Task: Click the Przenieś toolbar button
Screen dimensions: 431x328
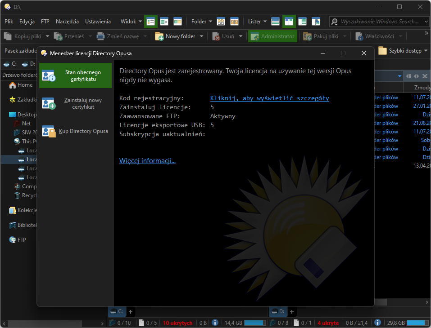Action: (69, 36)
